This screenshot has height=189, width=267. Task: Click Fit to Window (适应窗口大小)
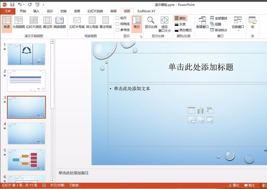(164, 24)
